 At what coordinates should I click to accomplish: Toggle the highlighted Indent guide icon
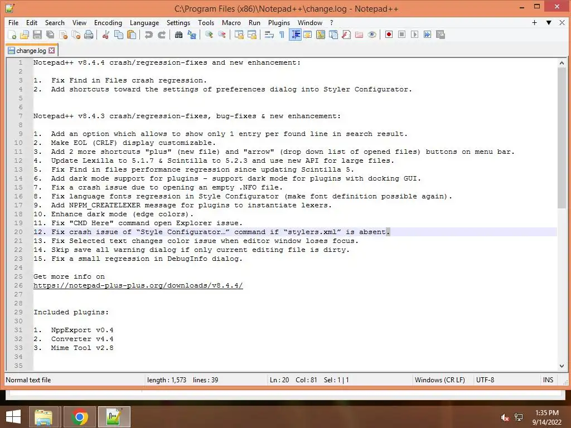click(x=295, y=35)
